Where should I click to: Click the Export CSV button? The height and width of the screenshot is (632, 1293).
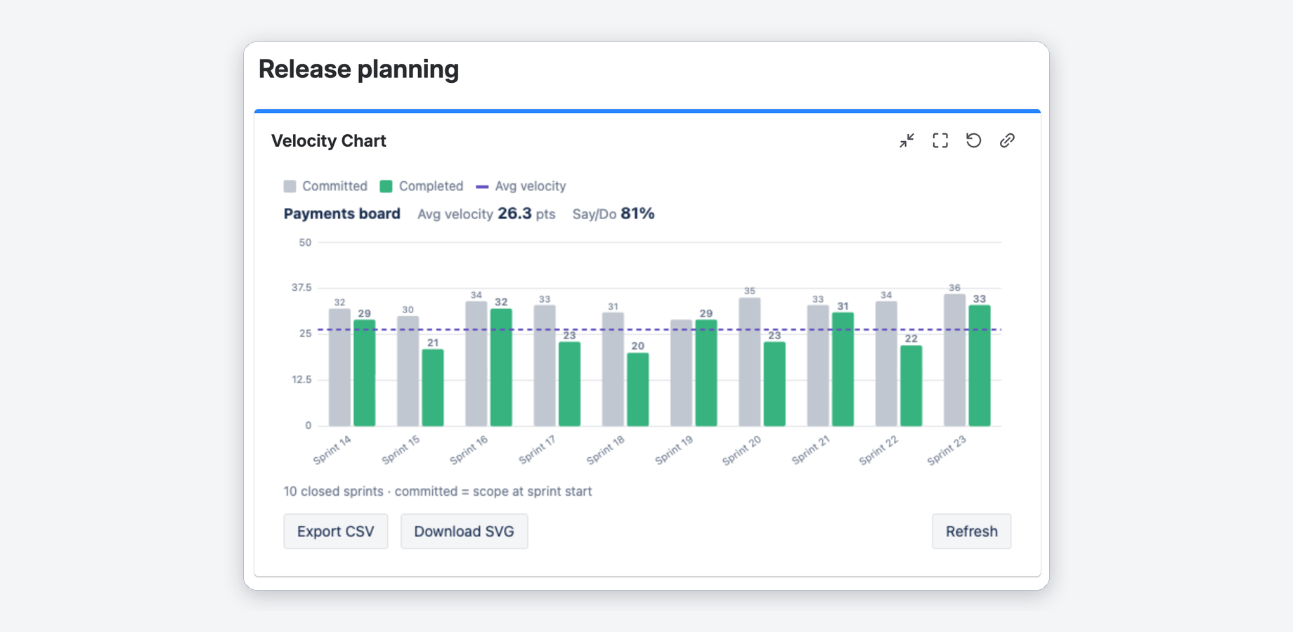(x=336, y=532)
